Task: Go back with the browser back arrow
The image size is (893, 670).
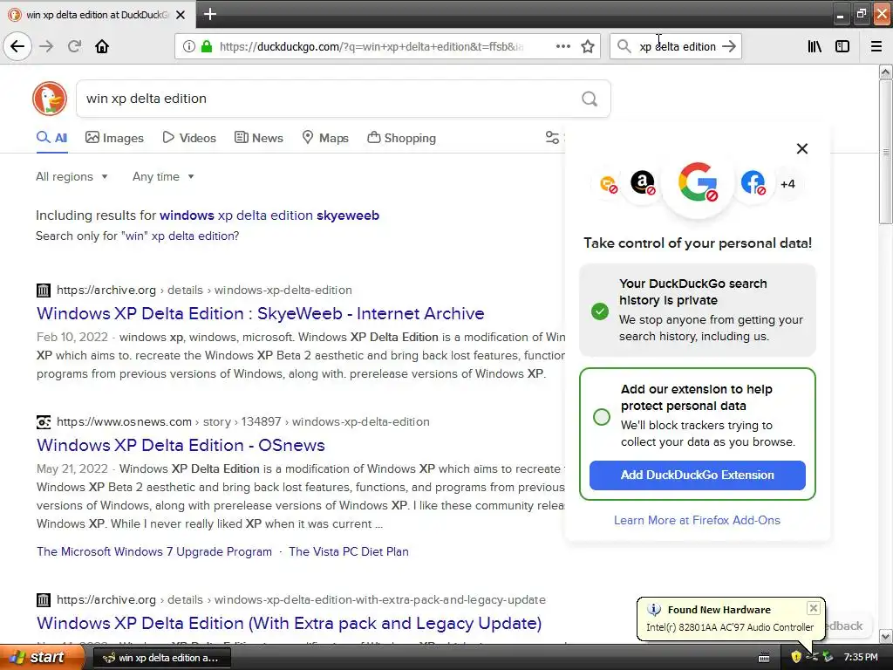Action: pos(17,46)
